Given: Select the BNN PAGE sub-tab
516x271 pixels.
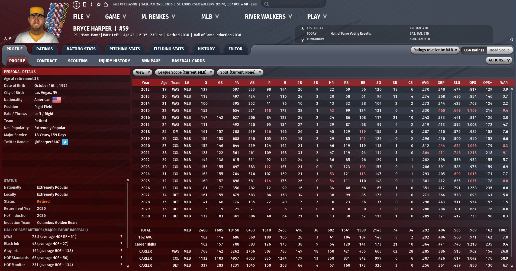Looking at the screenshot, I should (151, 61).
